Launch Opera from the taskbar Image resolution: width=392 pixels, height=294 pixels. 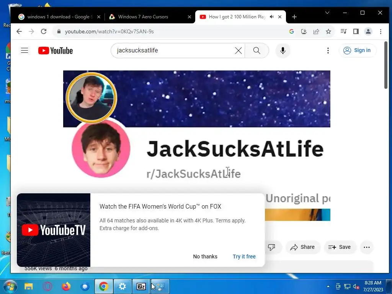click(x=47, y=286)
